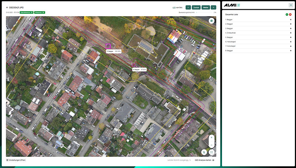Go to next image with Weiter
This screenshot has width=296, height=168.
(205, 7)
